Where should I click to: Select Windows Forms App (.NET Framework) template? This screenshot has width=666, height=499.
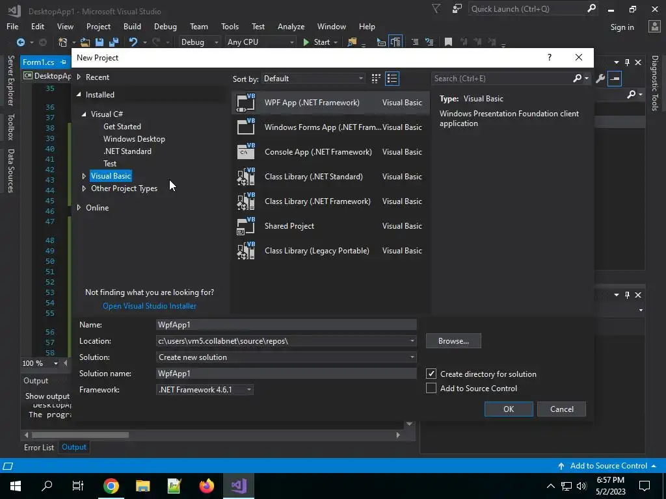(330, 127)
